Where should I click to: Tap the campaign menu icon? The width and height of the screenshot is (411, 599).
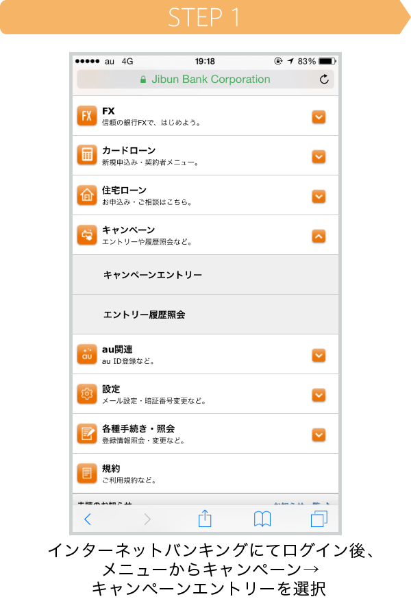87,235
